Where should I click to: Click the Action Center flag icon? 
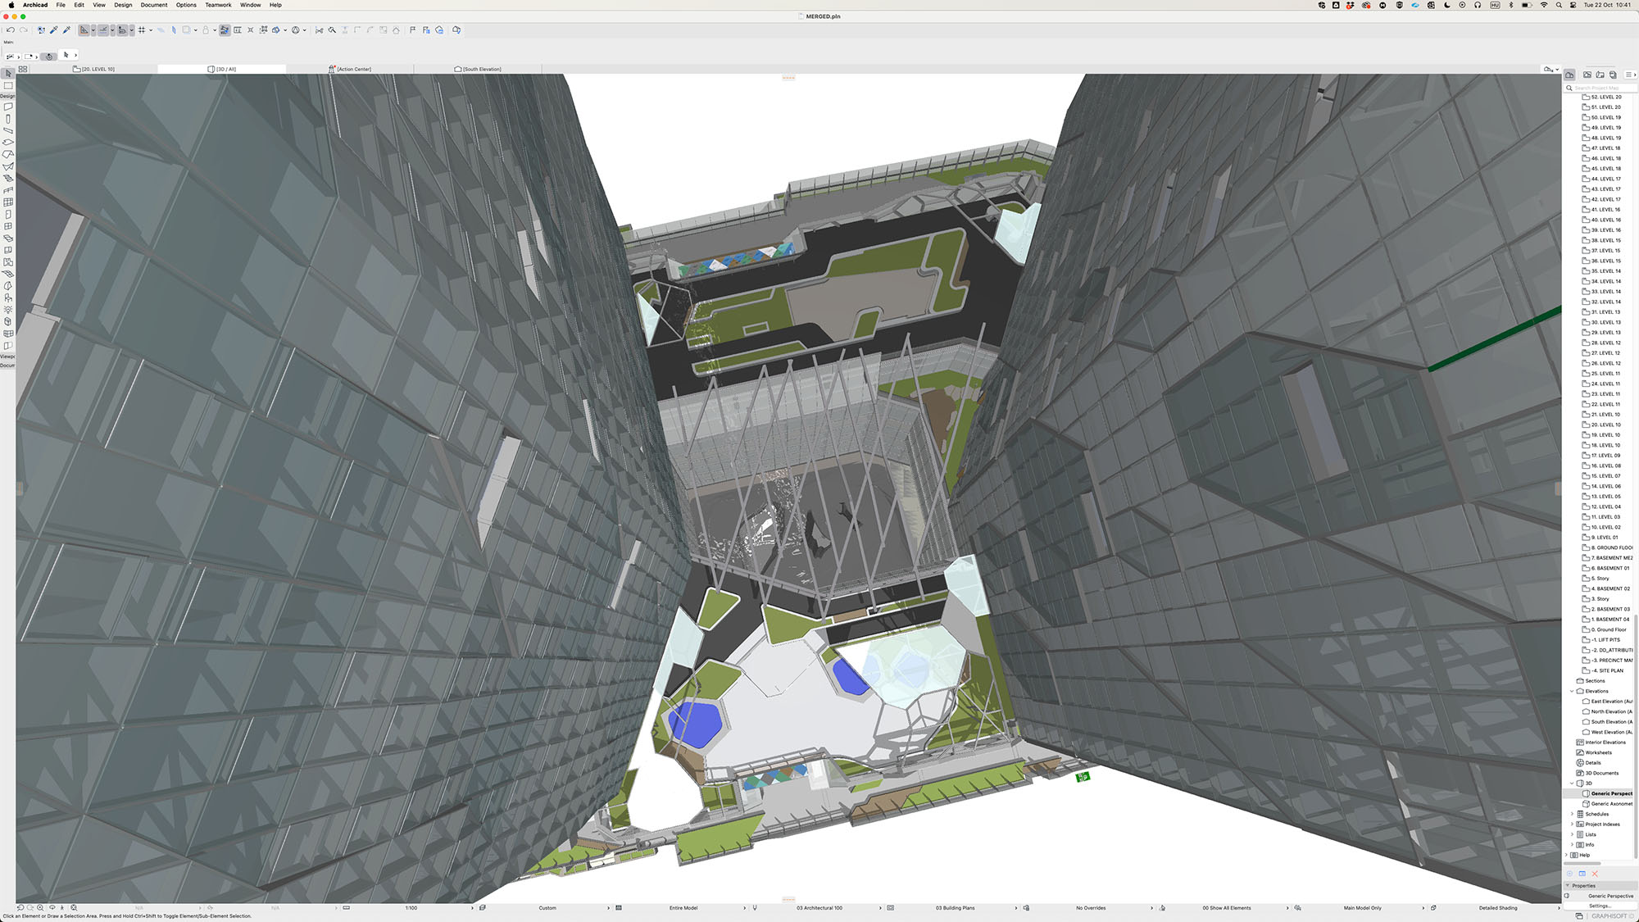pyautogui.click(x=412, y=30)
